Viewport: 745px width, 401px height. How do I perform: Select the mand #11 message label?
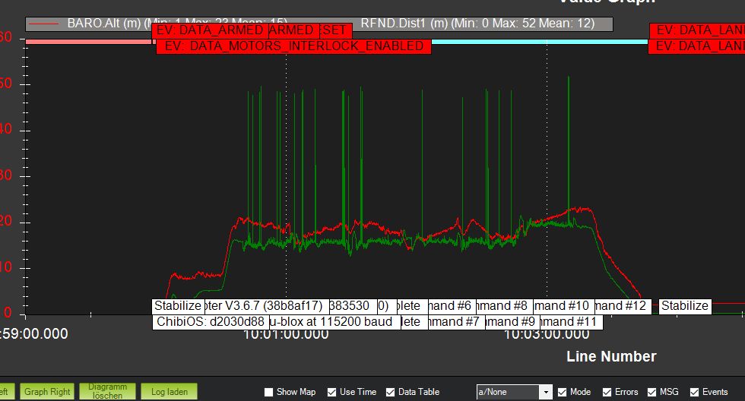coord(571,322)
